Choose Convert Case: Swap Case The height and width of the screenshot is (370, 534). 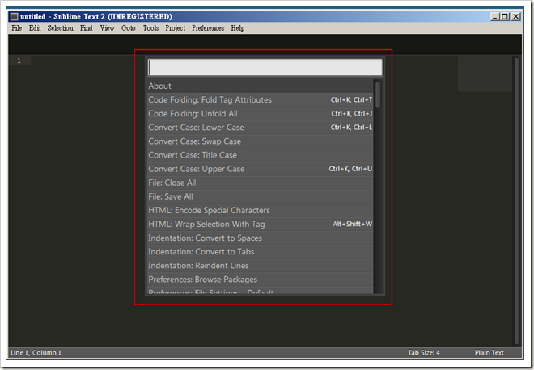(x=261, y=141)
